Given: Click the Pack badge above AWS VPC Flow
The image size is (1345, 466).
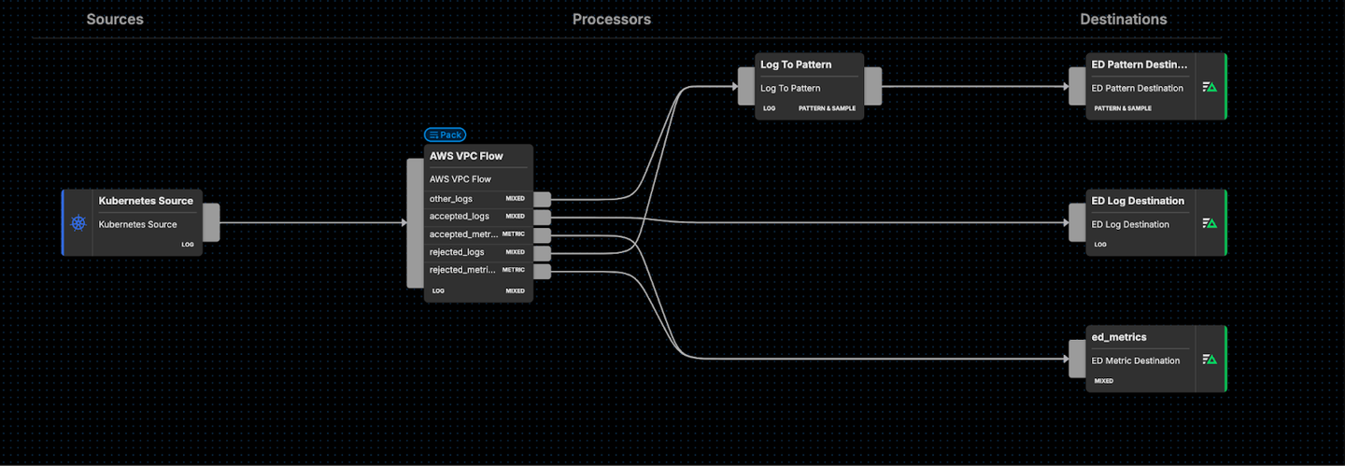Looking at the screenshot, I should pos(445,134).
